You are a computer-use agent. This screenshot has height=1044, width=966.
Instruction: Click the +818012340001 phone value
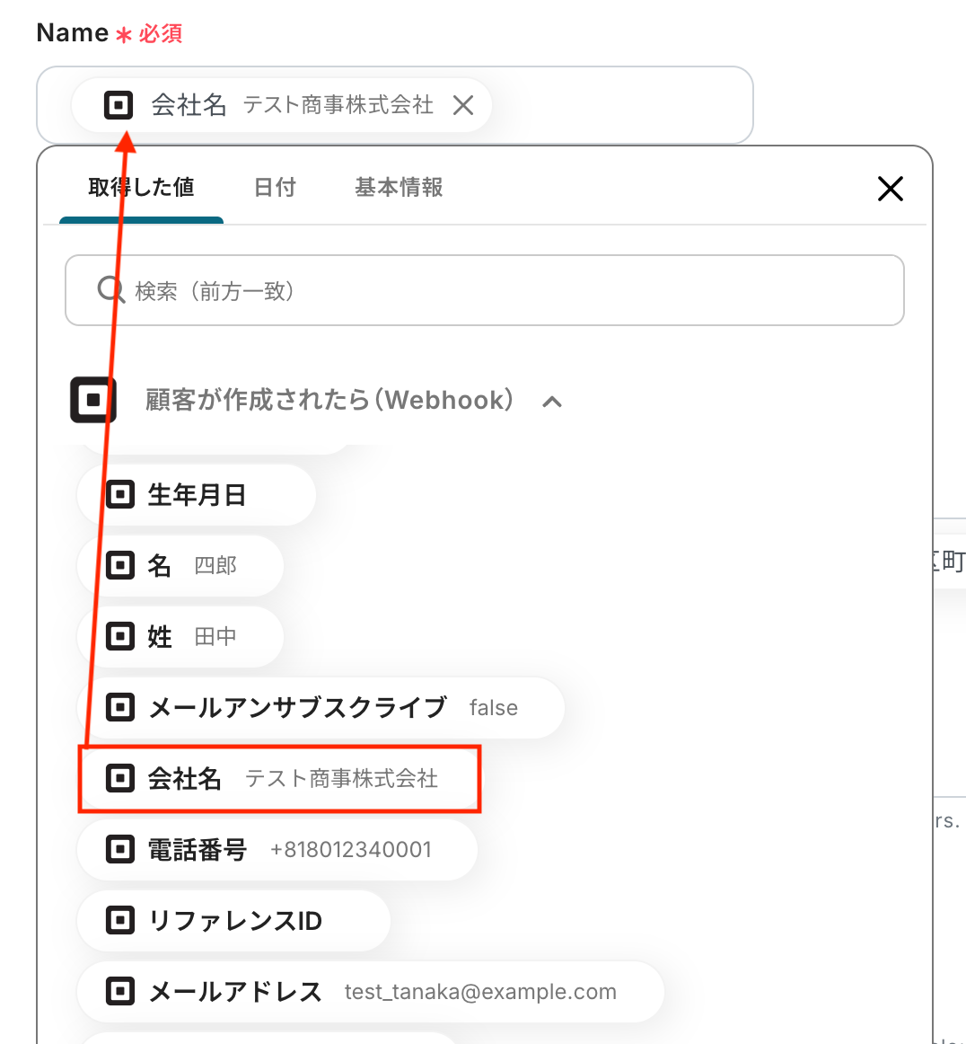point(351,850)
